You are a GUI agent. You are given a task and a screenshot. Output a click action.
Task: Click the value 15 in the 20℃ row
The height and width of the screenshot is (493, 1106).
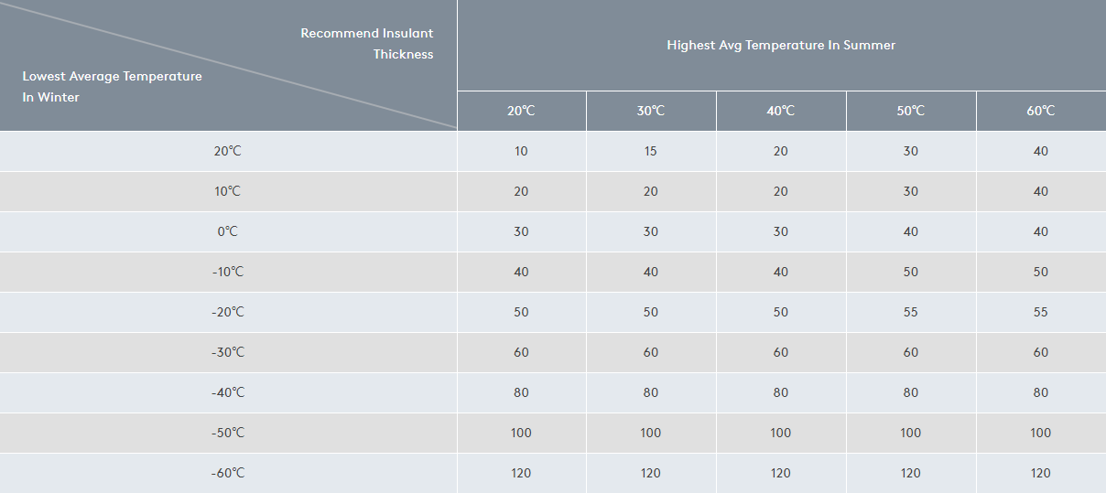tap(651, 151)
